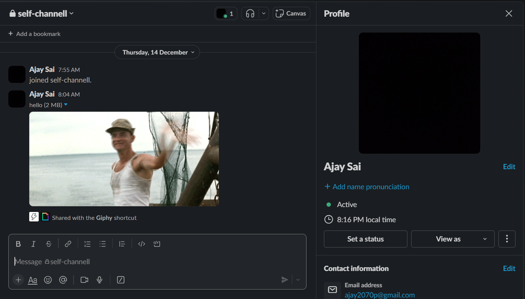Screen dimensions: 525x299
Task: Record a video clip
Action: (84, 280)
